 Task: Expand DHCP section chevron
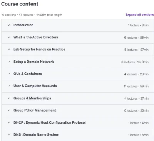pyautogui.click(x=9, y=122)
